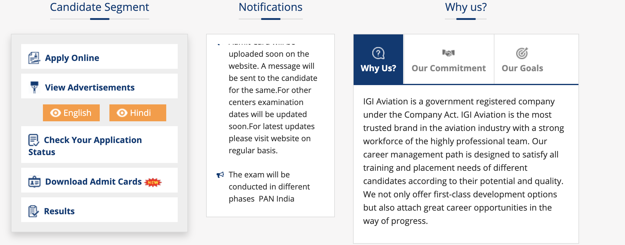The width and height of the screenshot is (625, 245).
Task: Click the Download Admit Cards ID icon
Action: click(x=34, y=182)
